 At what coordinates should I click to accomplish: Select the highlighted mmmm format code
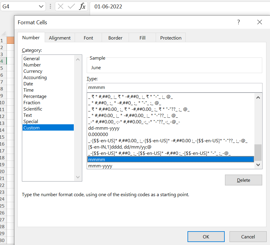[x=171, y=160]
